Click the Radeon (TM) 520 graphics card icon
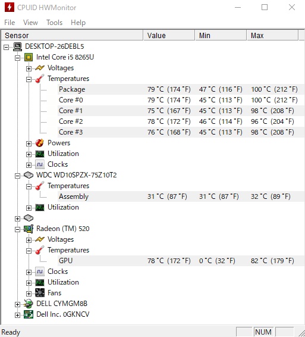305x337 pixels. 29,229
